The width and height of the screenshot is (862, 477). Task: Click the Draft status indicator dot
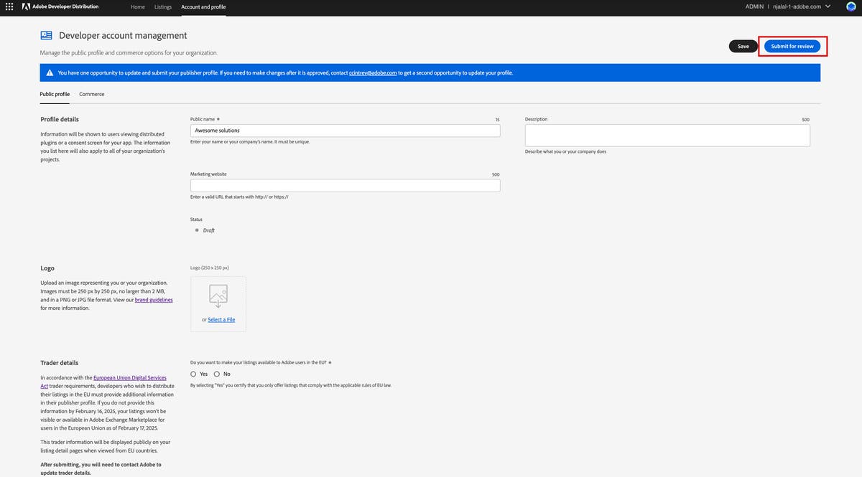coord(197,230)
